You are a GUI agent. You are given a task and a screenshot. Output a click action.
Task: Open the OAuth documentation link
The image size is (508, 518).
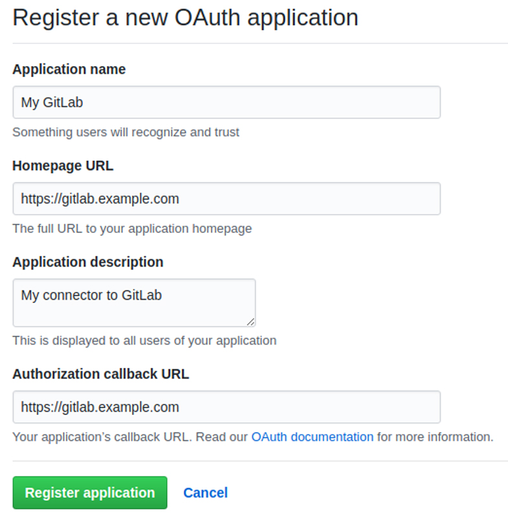tap(311, 437)
